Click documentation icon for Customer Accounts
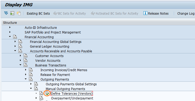 point(26,56)
